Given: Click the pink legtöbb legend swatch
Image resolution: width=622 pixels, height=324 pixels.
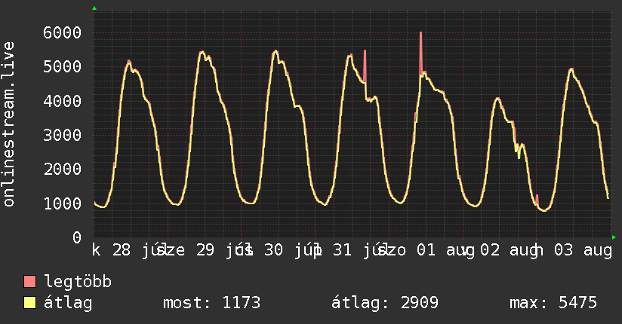Looking at the screenshot, I should (x=29, y=281).
